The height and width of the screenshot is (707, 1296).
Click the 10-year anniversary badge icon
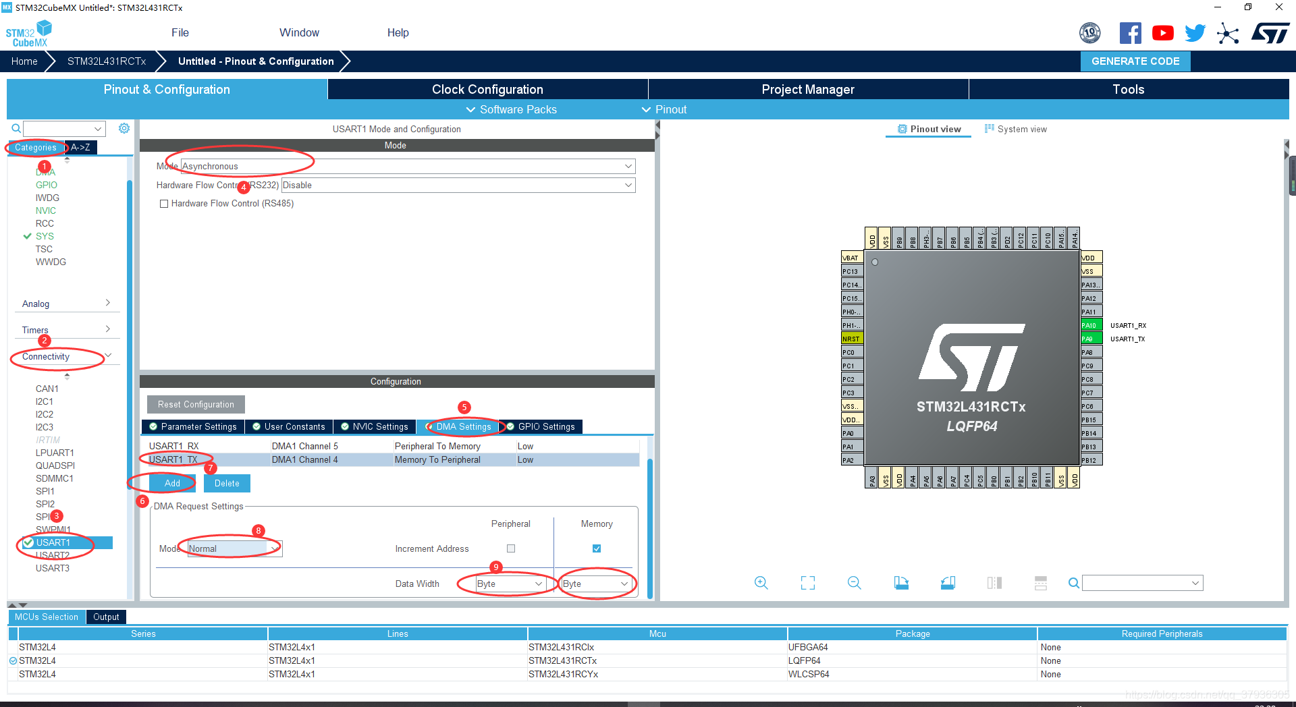point(1090,33)
